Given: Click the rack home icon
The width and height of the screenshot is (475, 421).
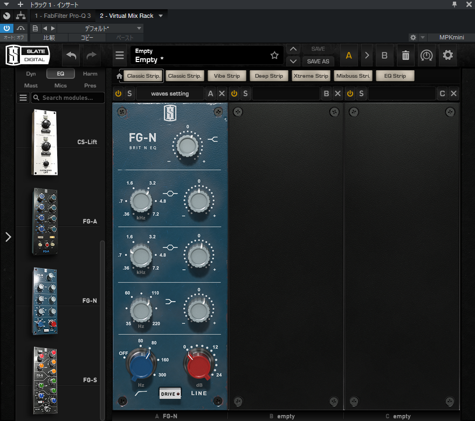Looking at the screenshot, I should point(119,76).
